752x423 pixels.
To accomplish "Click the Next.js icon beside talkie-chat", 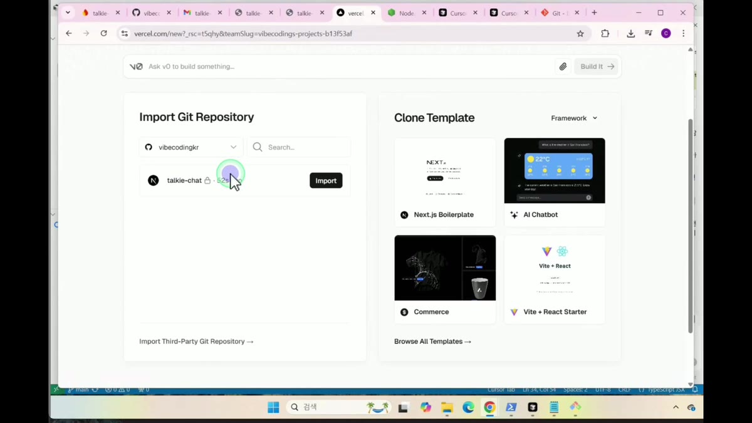I will pyautogui.click(x=154, y=180).
